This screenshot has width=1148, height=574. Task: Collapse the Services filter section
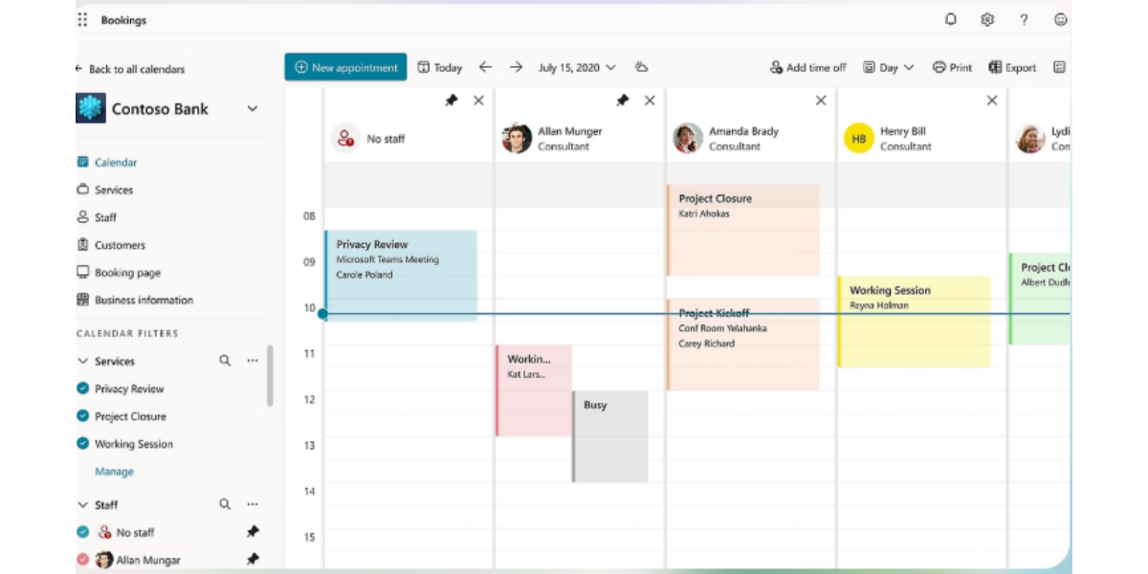tap(83, 361)
